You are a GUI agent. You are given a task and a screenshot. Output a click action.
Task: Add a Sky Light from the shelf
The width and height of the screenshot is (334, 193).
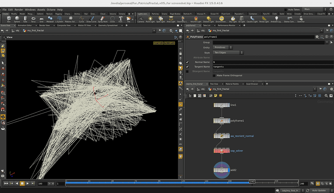point(233,19)
